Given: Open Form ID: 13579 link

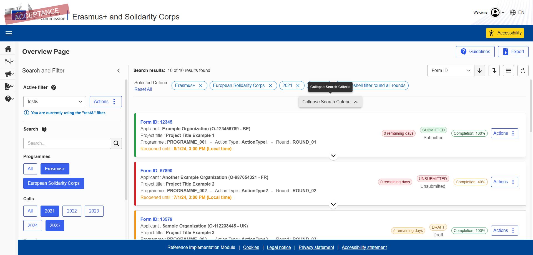Looking at the screenshot, I should (x=156, y=219).
